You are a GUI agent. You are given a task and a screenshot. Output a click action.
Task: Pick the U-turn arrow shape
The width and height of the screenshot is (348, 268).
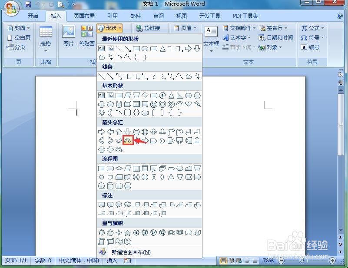tap(179, 132)
